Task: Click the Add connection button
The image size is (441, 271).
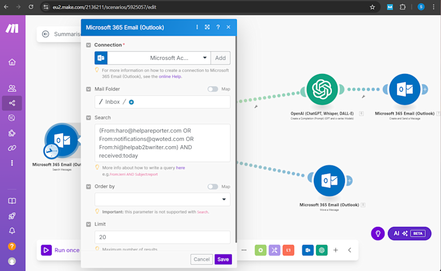Action: click(x=220, y=58)
